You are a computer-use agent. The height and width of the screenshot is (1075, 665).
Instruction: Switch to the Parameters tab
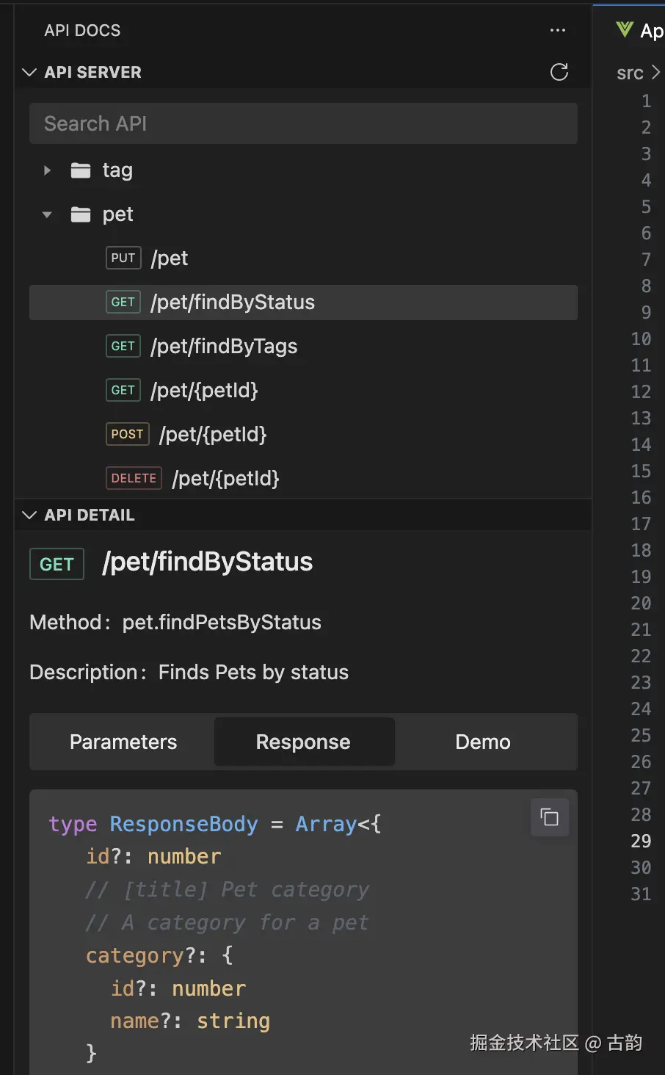click(x=123, y=742)
